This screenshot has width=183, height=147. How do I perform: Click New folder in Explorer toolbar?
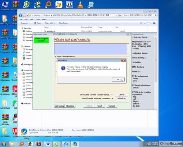click(x=63, y=23)
